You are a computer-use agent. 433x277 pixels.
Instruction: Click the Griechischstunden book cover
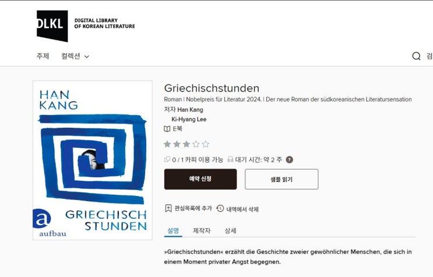click(93, 160)
